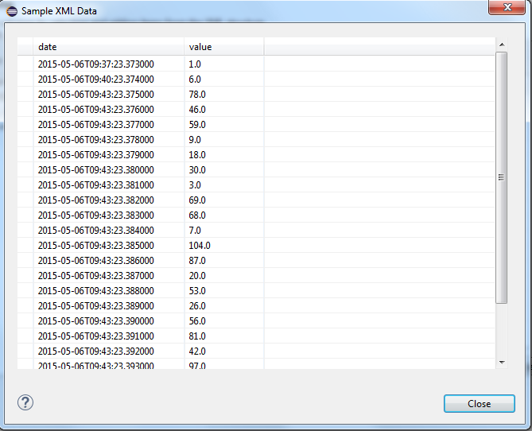Select date 2015-05-06T09:43:23.386000
This screenshot has width=532, height=431.
pos(96,261)
